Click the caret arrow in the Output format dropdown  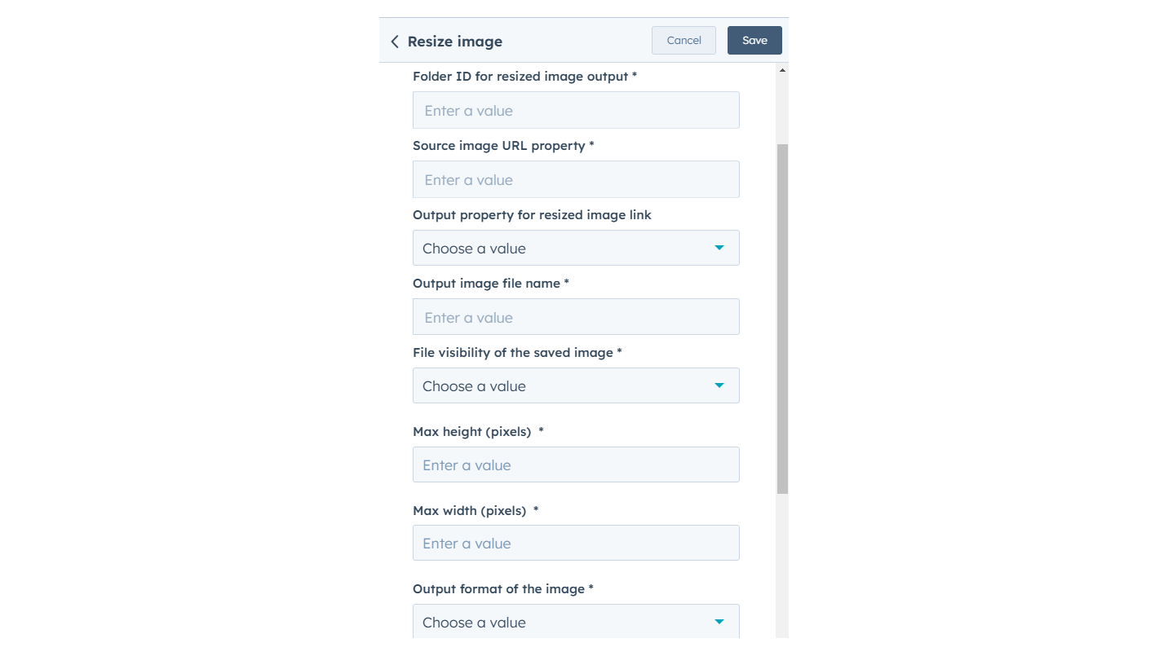[x=719, y=622]
